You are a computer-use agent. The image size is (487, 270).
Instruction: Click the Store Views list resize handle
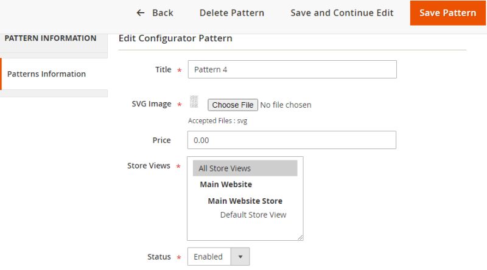[x=300, y=237]
